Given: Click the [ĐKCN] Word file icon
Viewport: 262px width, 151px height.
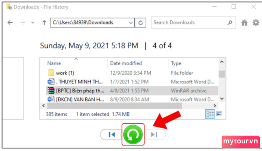Looking at the screenshot, I should coord(51,99).
